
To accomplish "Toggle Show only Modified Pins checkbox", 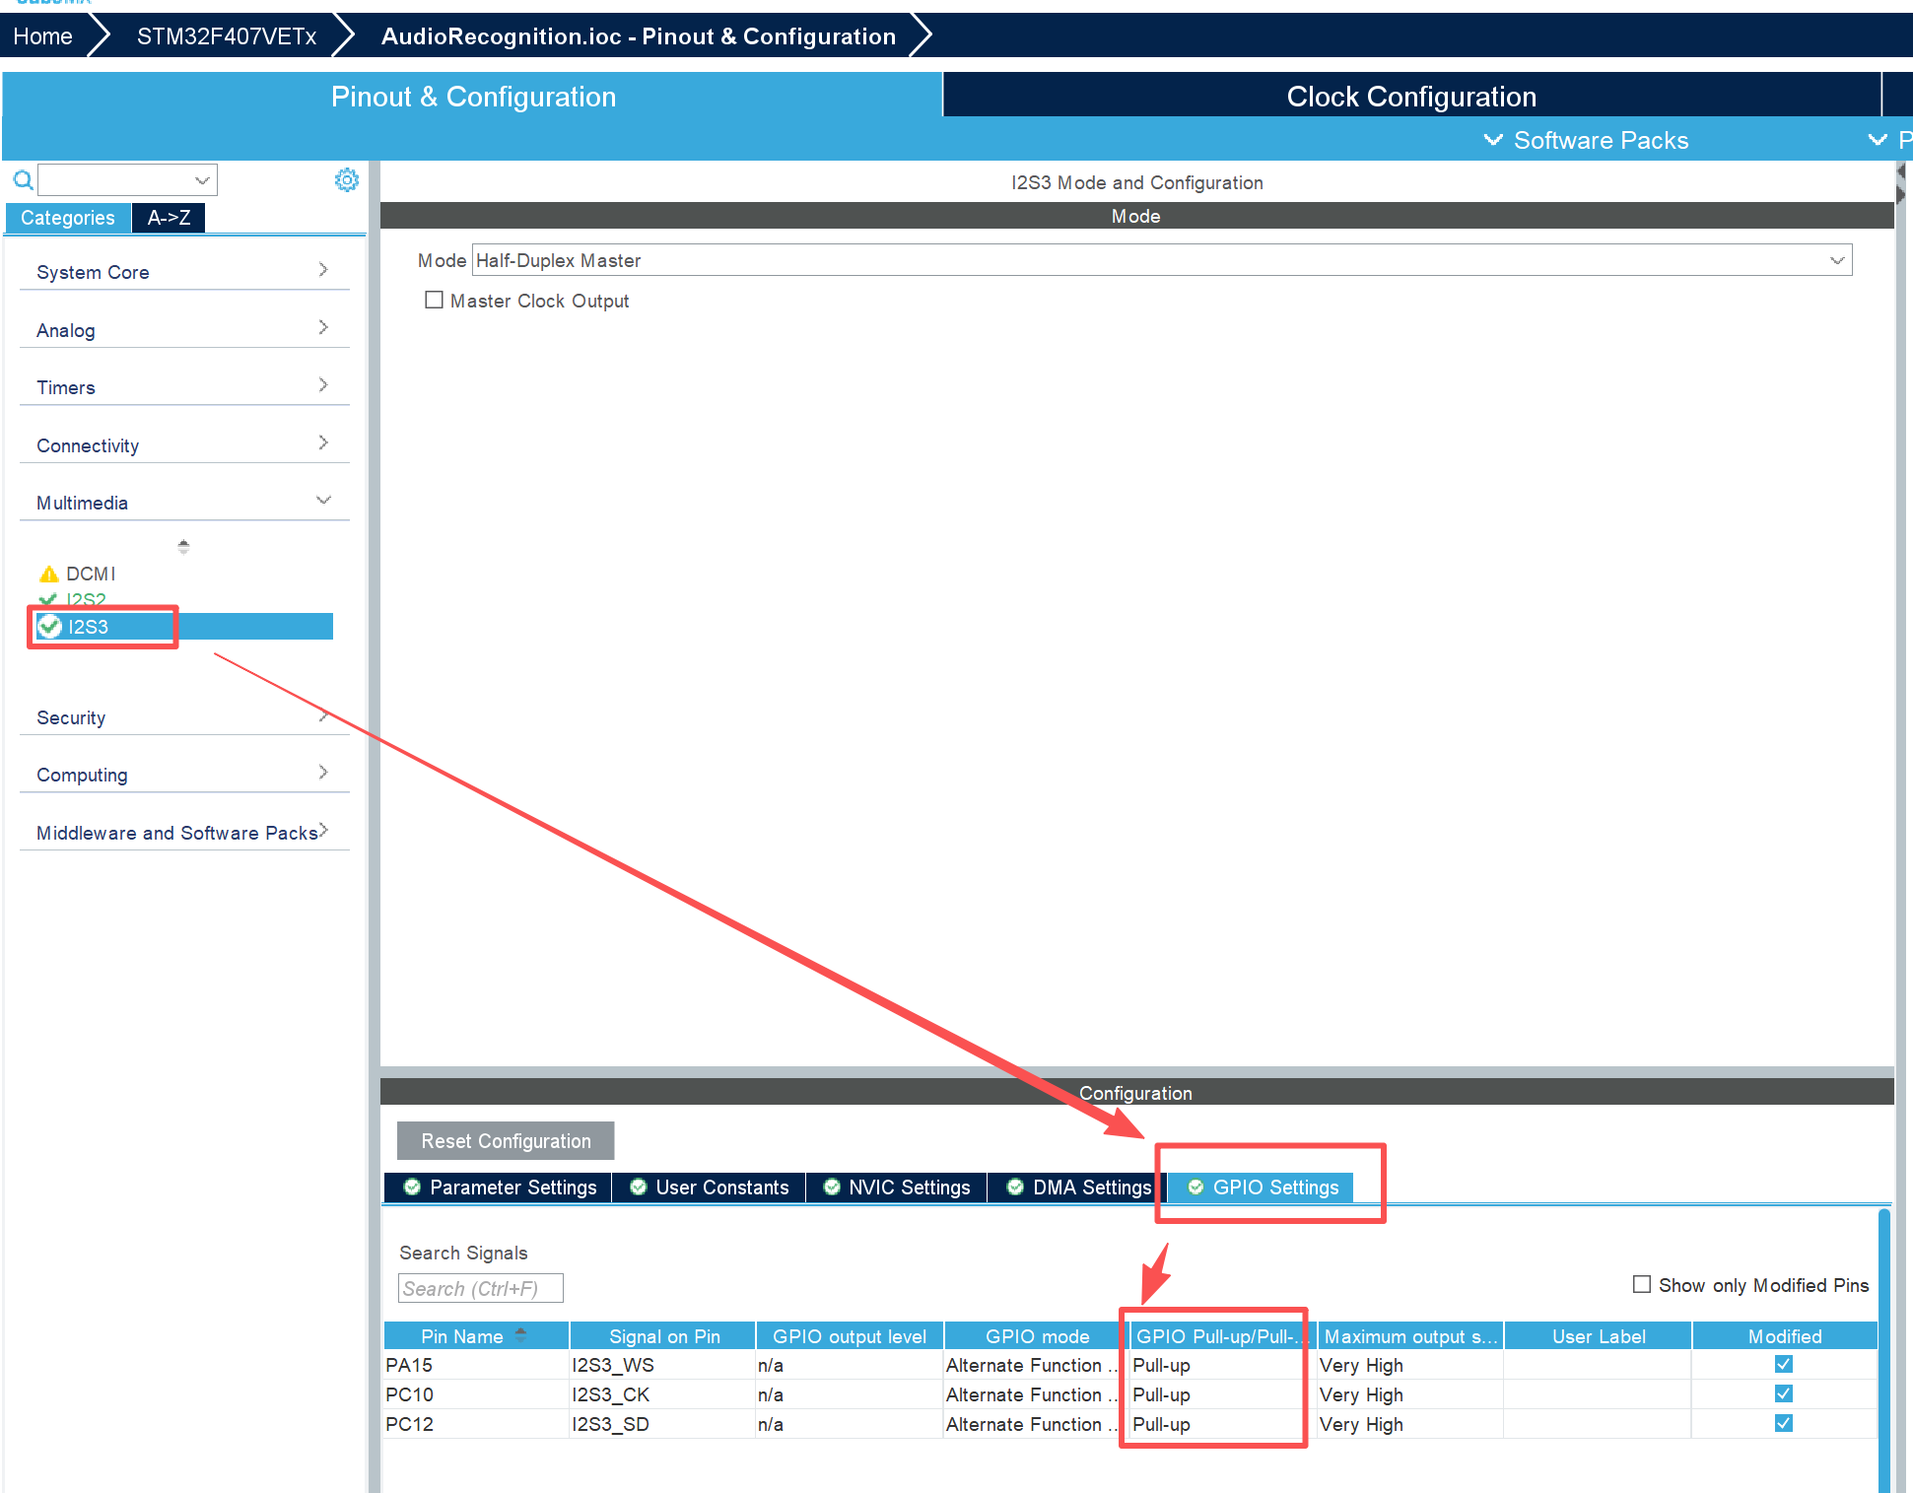I will pos(1642,1284).
